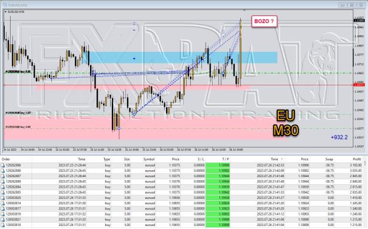Viewport: 368px width, 229px height.
Task: Sort history by the Swap column header
Action: pos(329,159)
